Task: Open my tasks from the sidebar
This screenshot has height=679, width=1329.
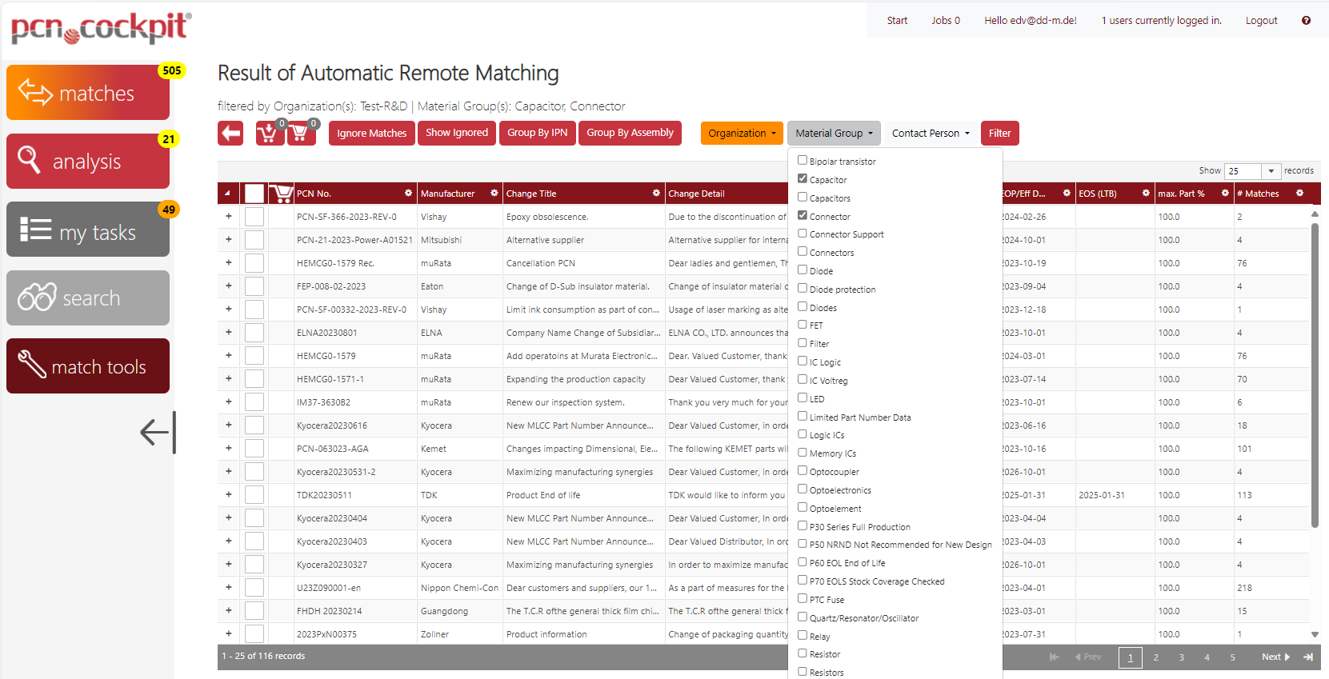Action: 88,230
